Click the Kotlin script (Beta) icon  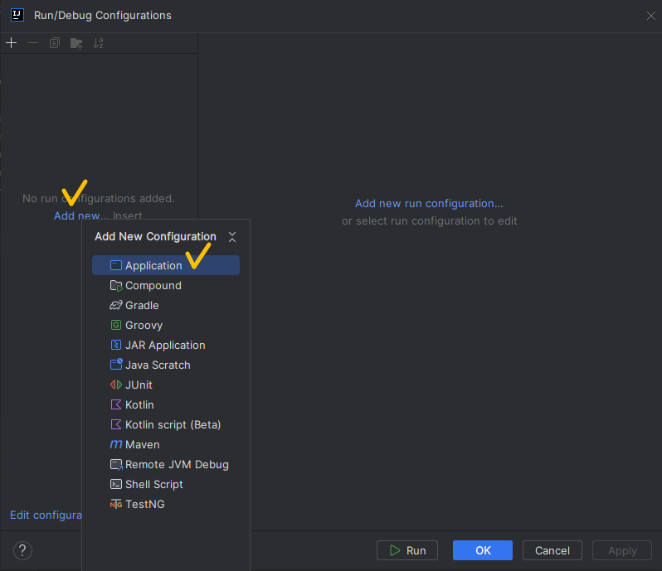coord(115,424)
